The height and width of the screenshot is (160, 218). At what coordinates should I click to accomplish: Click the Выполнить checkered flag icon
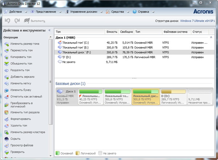(27, 21)
